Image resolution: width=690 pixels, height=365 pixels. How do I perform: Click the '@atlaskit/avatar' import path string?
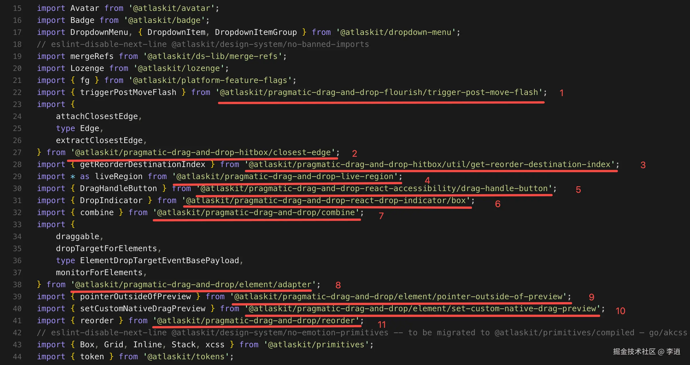(x=171, y=8)
